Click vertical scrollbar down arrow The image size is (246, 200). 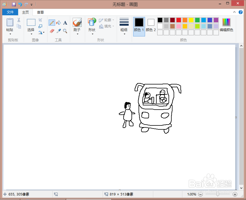241,188
